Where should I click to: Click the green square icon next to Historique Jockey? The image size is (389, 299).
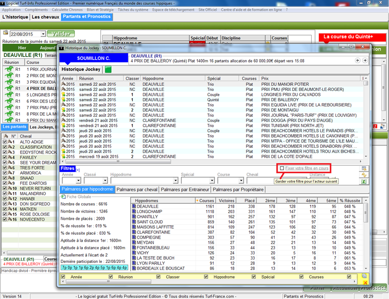click(108, 70)
